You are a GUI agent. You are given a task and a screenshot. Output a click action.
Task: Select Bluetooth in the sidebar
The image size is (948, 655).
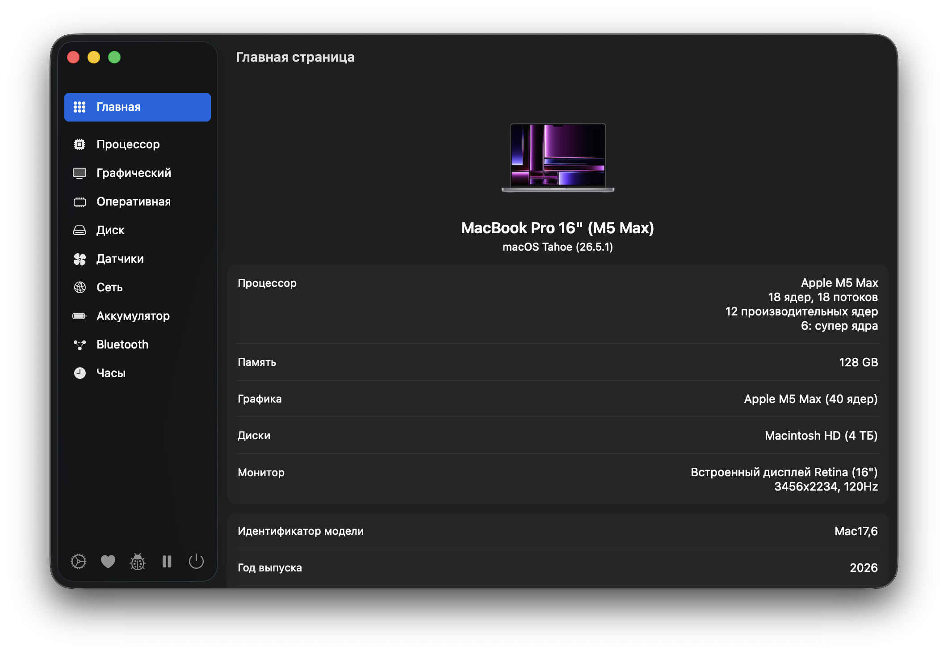138,344
